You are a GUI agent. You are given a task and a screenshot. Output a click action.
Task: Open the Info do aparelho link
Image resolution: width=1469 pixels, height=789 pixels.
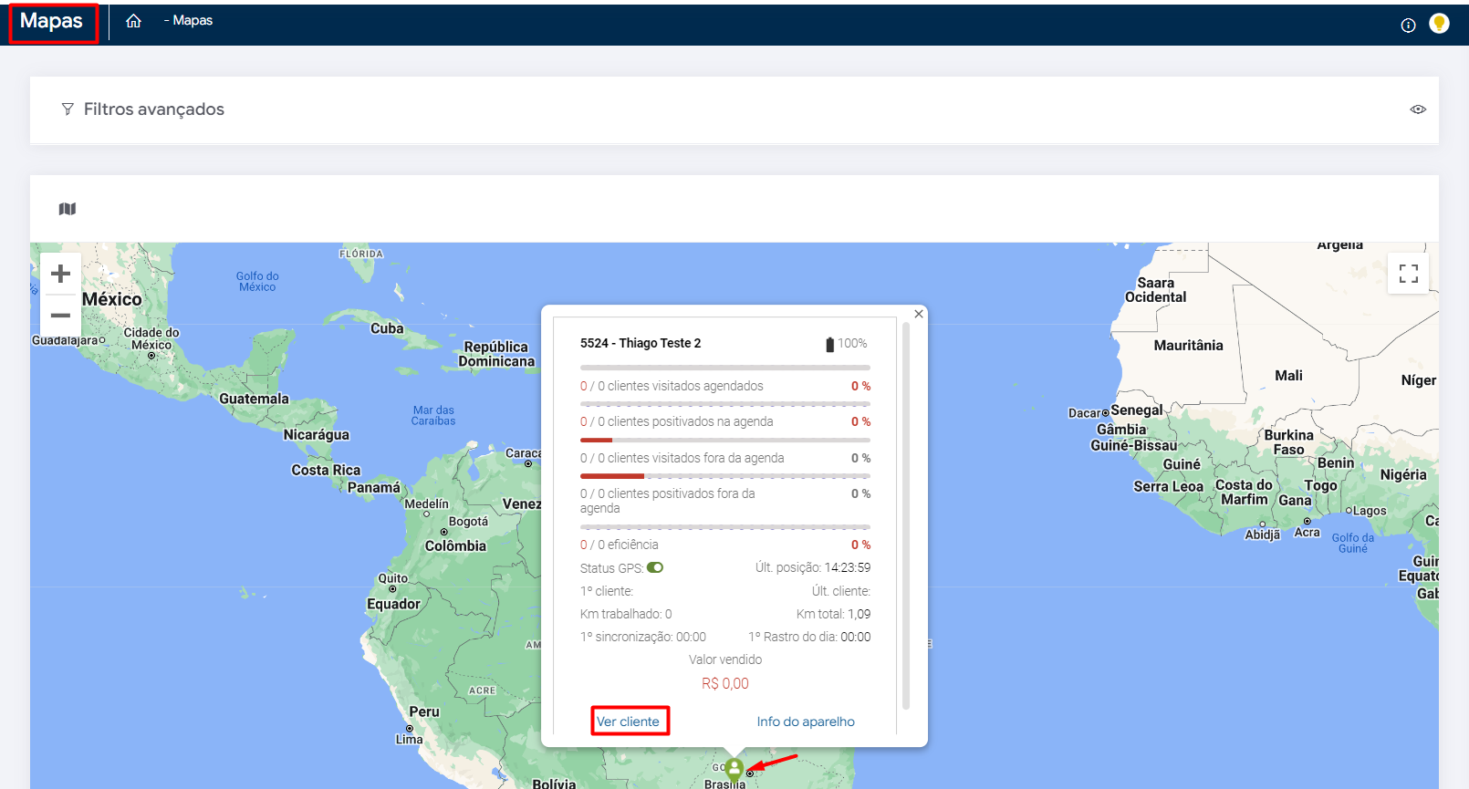tap(805, 722)
